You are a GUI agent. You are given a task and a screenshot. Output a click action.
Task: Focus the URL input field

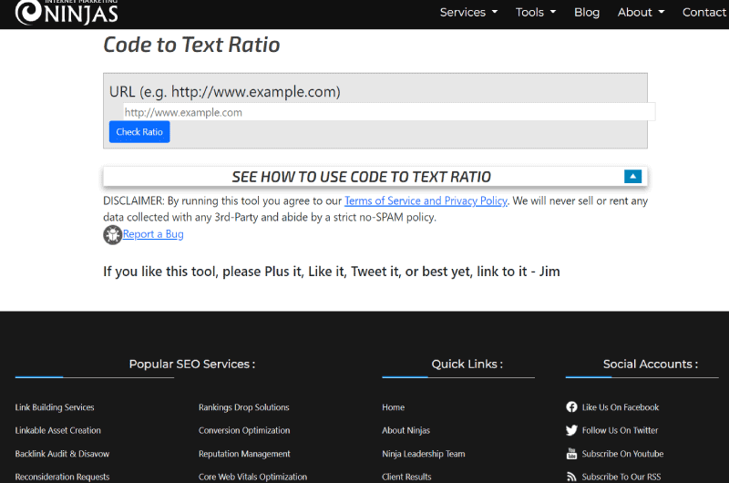coord(389,112)
